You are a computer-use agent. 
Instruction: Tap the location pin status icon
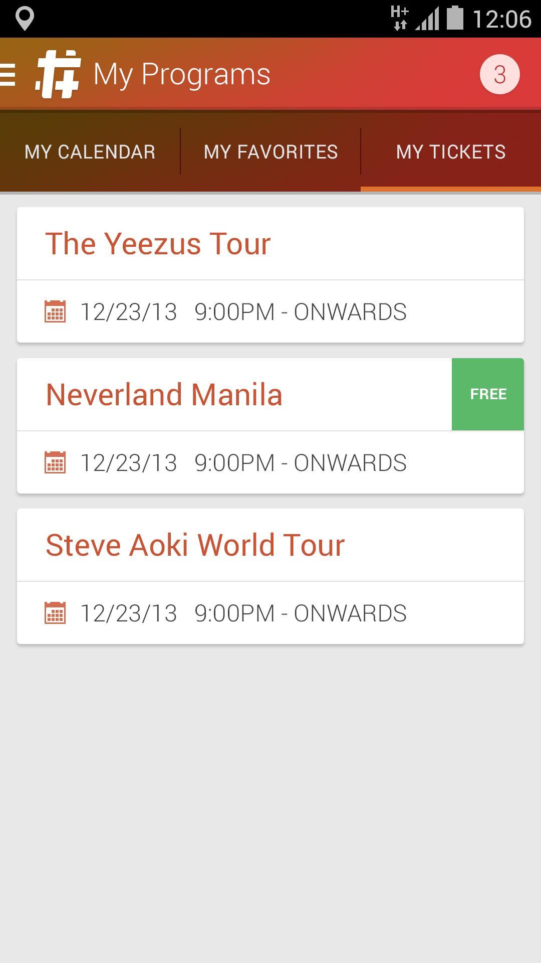click(x=24, y=19)
